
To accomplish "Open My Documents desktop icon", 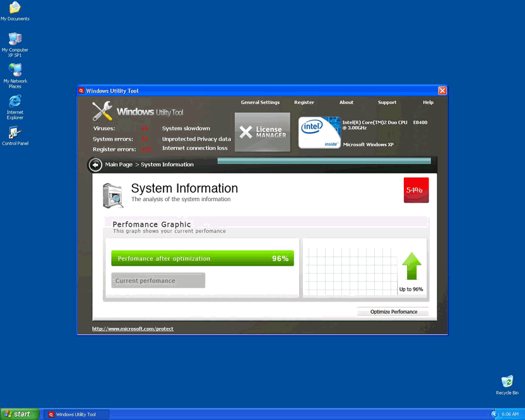I will [x=15, y=9].
